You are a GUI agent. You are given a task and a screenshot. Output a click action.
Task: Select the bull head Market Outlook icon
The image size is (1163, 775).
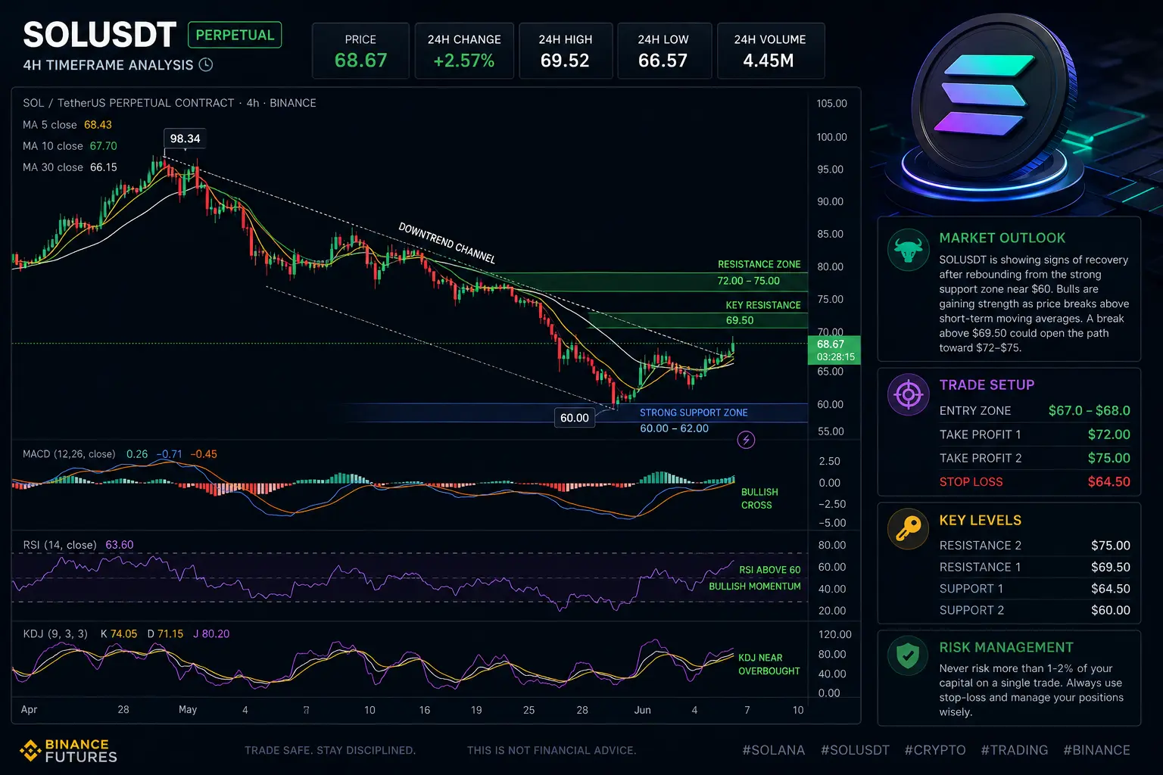coord(908,250)
